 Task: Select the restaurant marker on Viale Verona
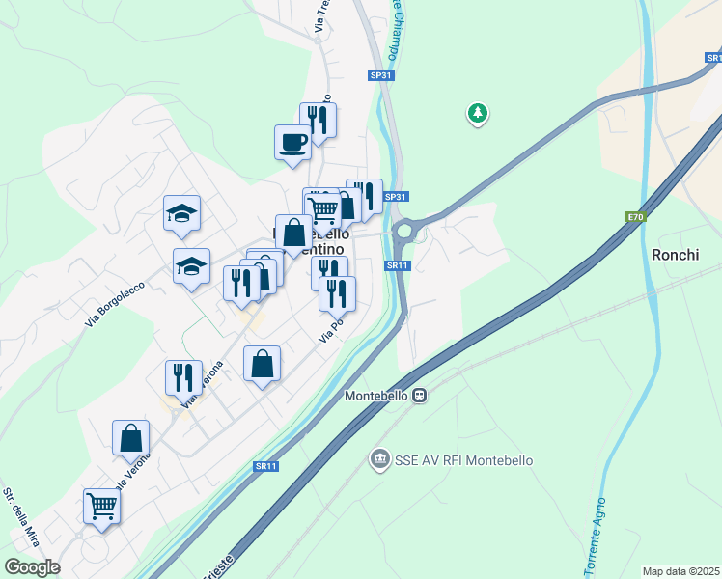[x=183, y=379]
